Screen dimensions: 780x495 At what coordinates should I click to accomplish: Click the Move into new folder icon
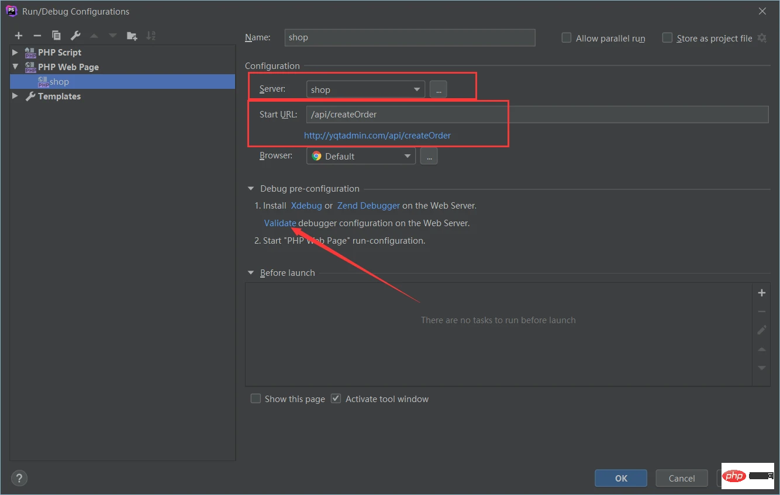[132, 36]
